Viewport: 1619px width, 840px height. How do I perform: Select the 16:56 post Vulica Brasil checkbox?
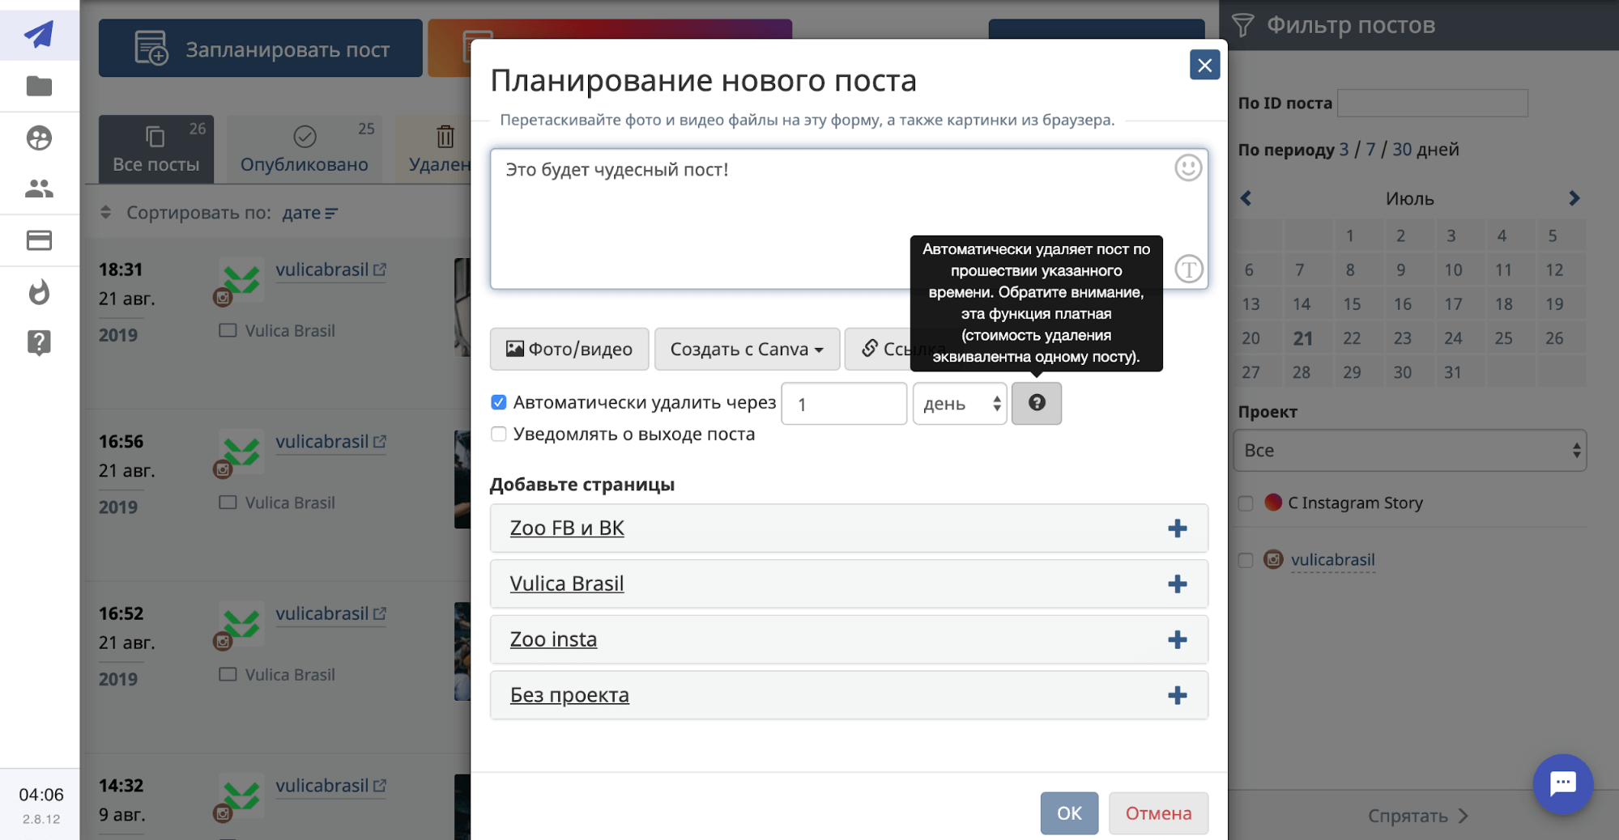pyautogui.click(x=228, y=503)
